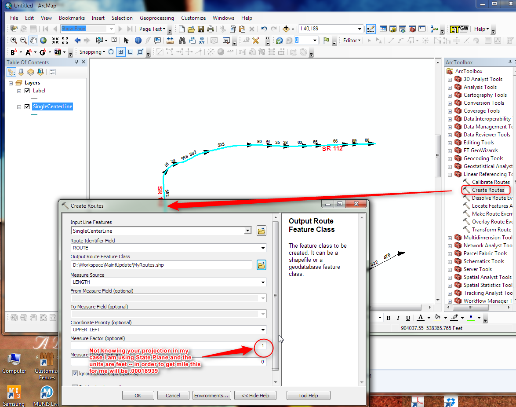The image size is (516, 407).
Task: Select the Zoom In tool
Action: pyautogui.click(x=13, y=40)
